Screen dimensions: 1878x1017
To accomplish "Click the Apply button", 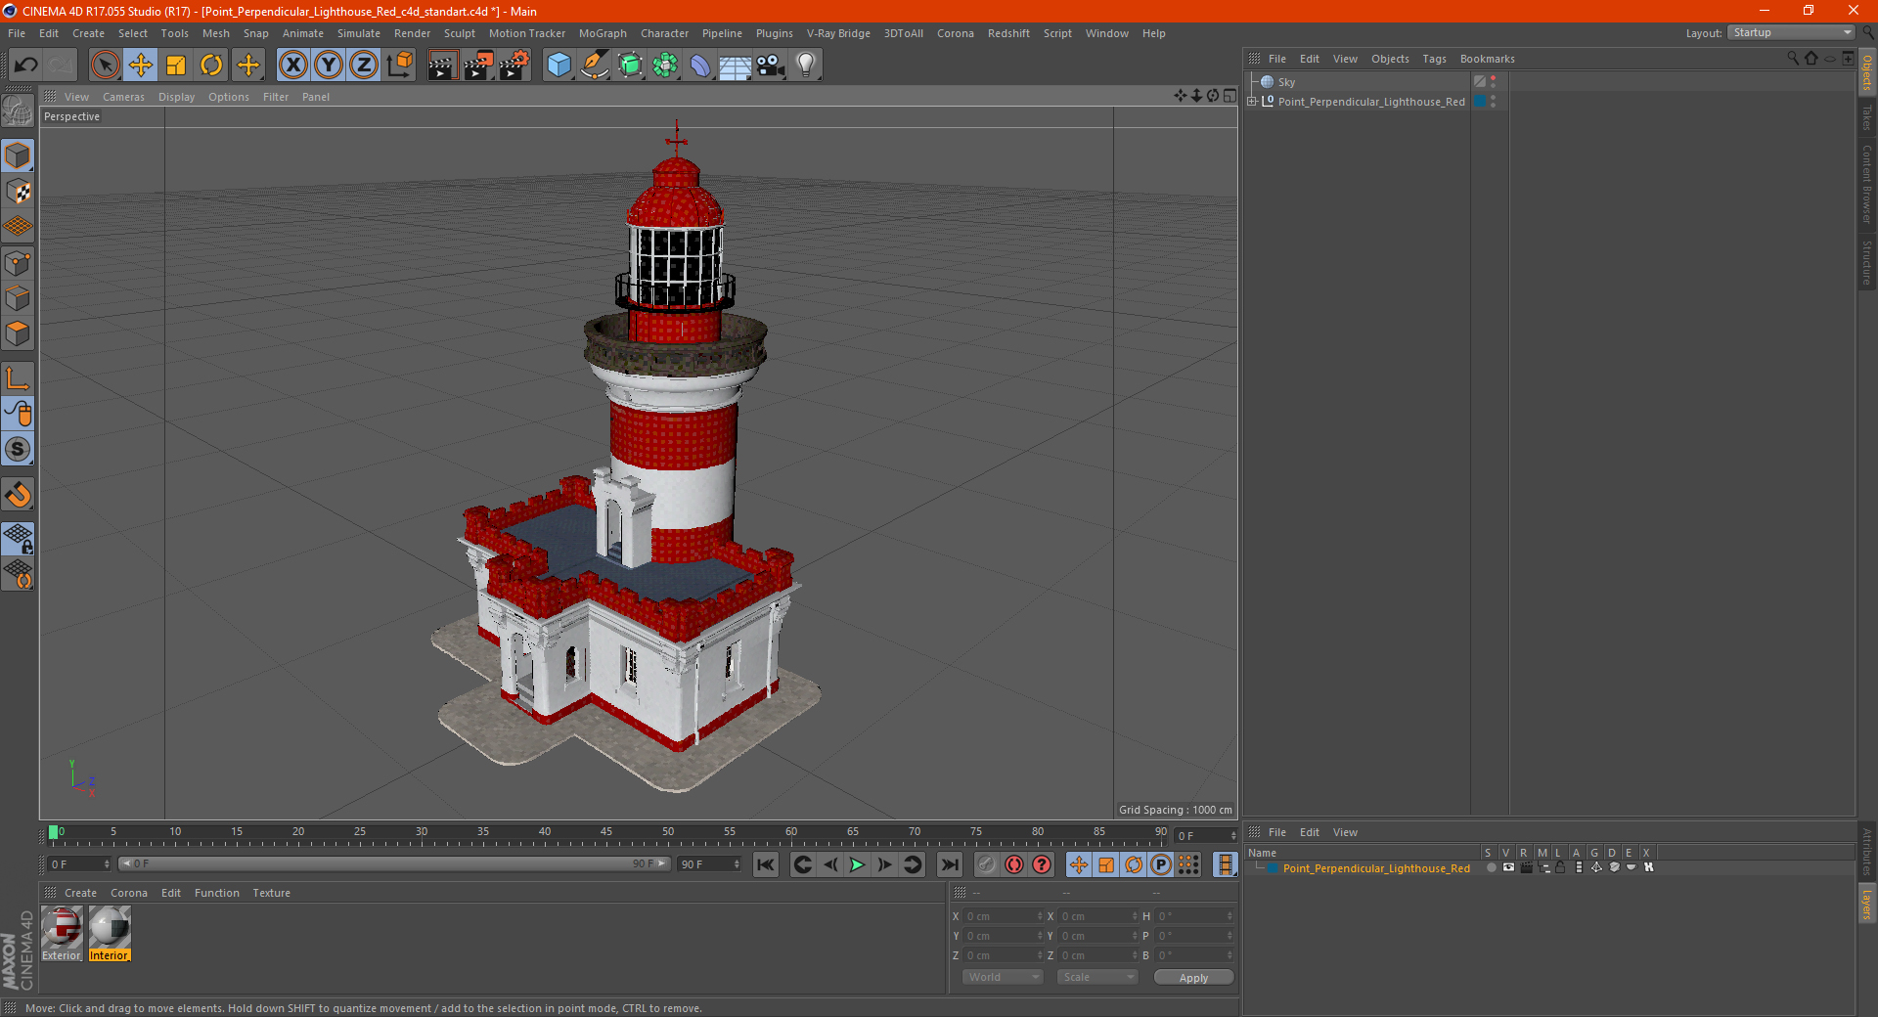I will point(1193,977).
